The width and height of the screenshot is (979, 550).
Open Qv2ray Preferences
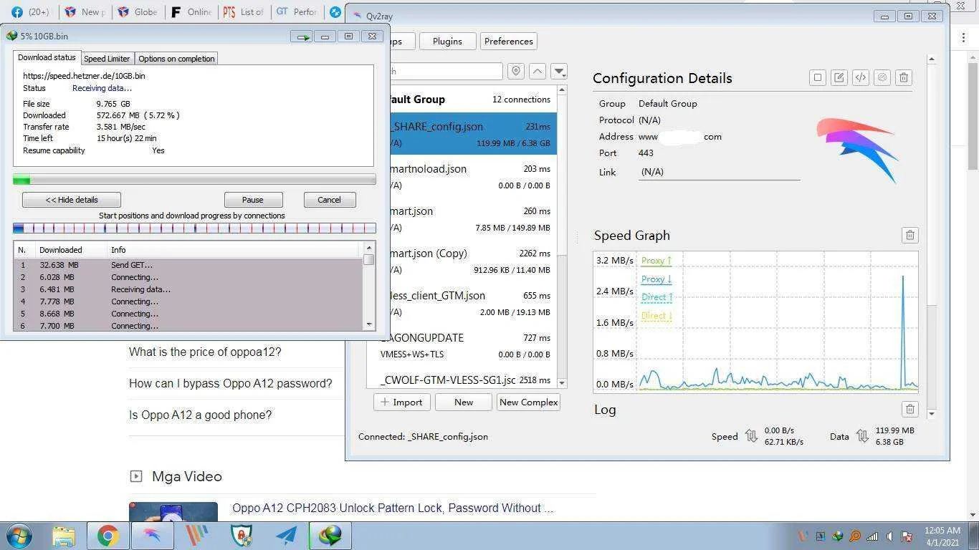coord(508,41)
